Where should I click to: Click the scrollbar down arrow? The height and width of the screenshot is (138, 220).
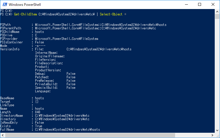coord(218,136)
